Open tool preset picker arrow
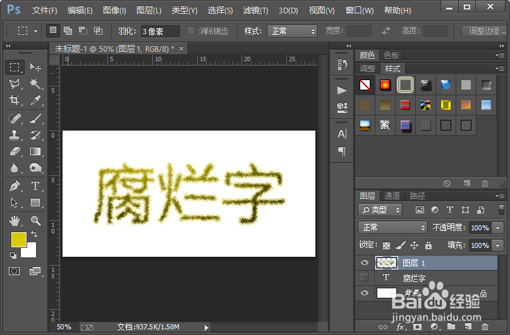510x335 pixels. 35,31
